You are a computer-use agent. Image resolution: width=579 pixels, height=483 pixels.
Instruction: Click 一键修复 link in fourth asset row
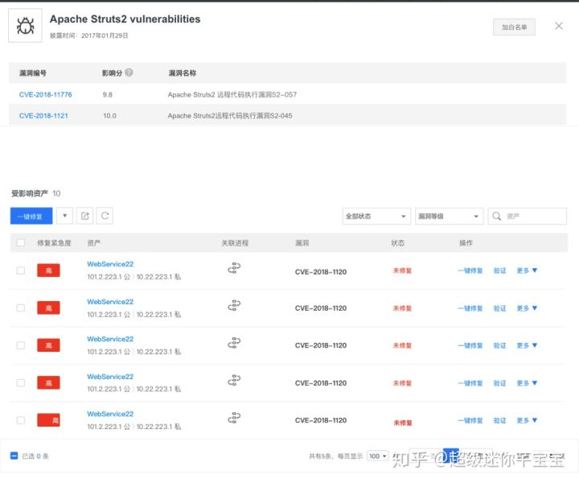tap(470, 383)
